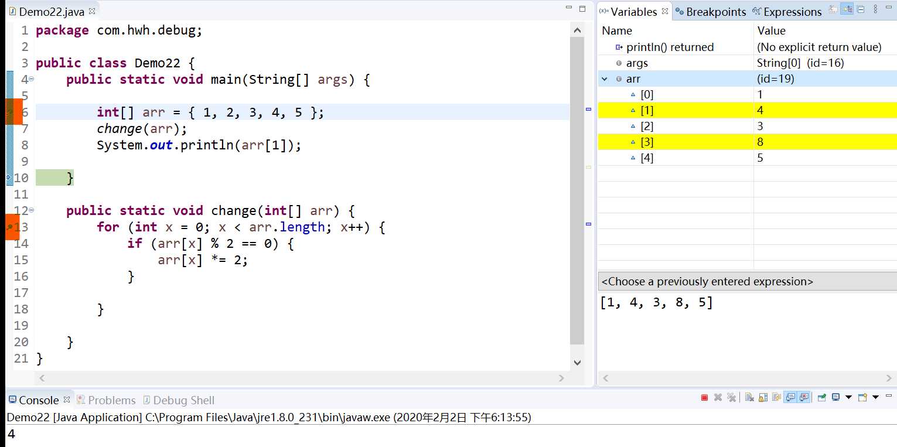Screen dimensions: 897x447
Task: Click the console output value 4
Action: pyautogui.click(x=11, y=434)
